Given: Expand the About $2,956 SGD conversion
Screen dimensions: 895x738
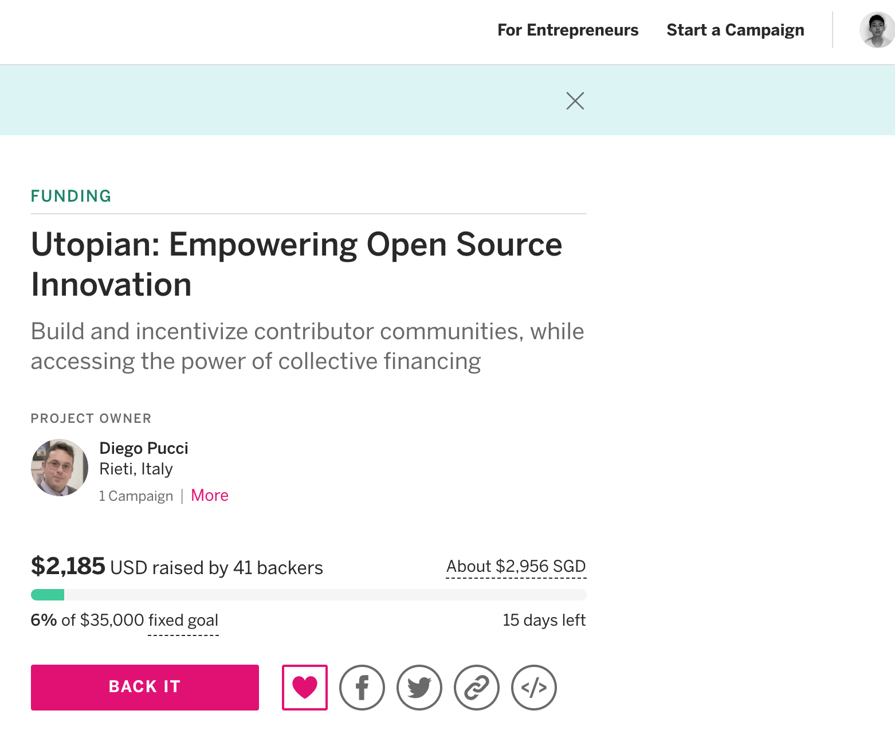Looking at the screenshot, I should pos(516,567).
